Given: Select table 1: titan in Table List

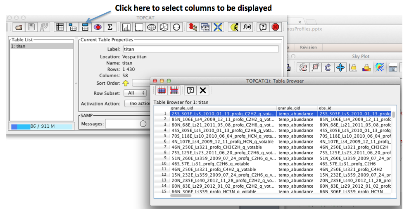Looking at the screenshot, I should (41, 46).
